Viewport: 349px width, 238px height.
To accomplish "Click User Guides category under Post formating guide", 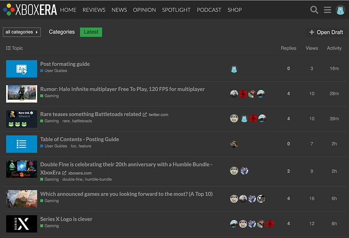I will click(x=54, y=71).
